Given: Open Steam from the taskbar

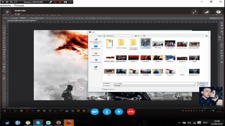Looking at the screenshot, I should 7,123.
